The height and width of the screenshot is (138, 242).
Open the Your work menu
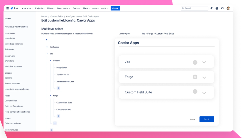click(27, 8)
